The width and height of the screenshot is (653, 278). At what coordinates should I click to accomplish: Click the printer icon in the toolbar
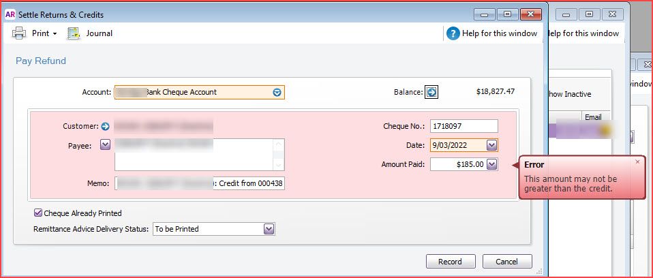coord(19,33)
